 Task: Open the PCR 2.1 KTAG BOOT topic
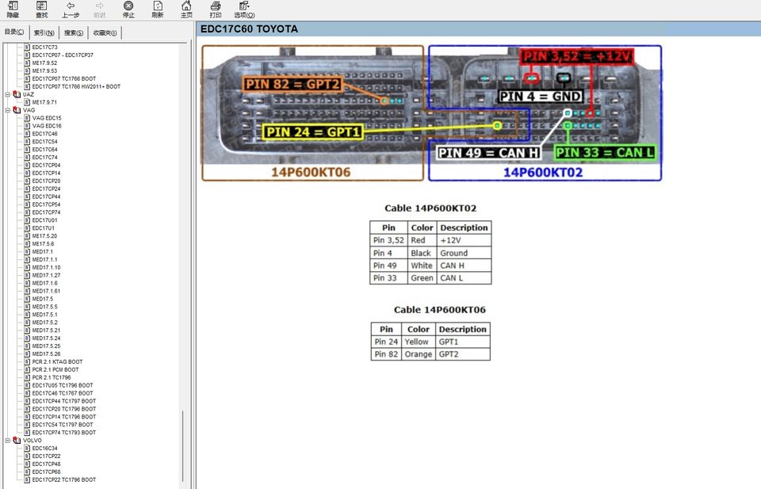tap(57, 361)
